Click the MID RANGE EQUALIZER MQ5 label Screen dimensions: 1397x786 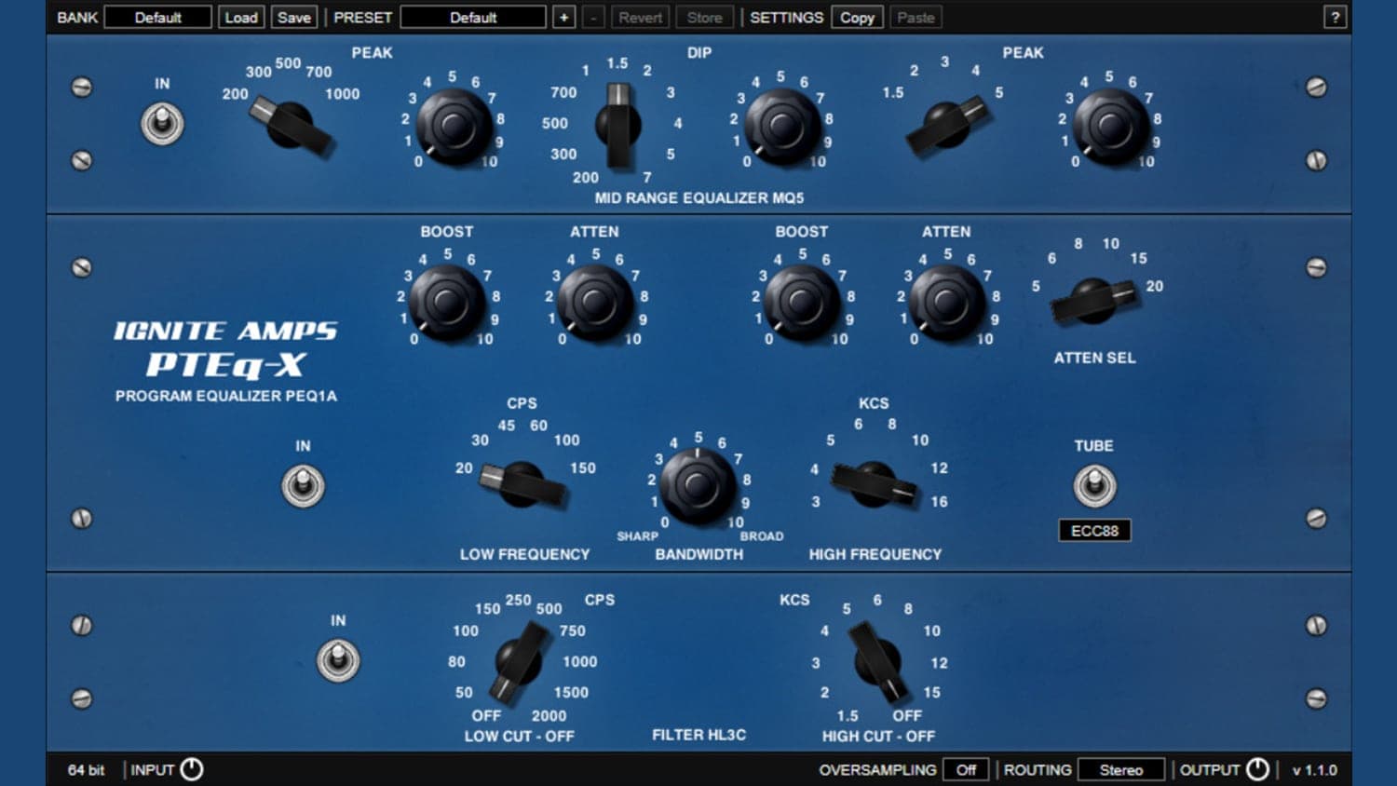pos(698,197)
